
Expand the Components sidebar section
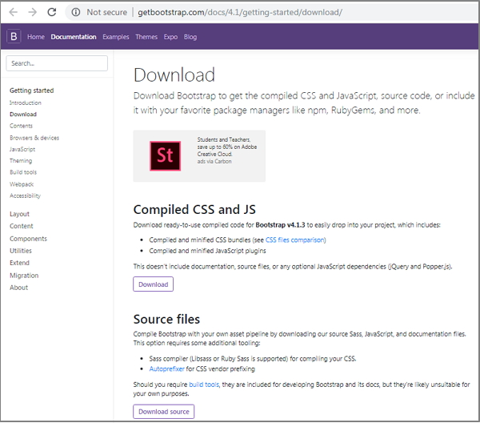[x=28, y=239]
